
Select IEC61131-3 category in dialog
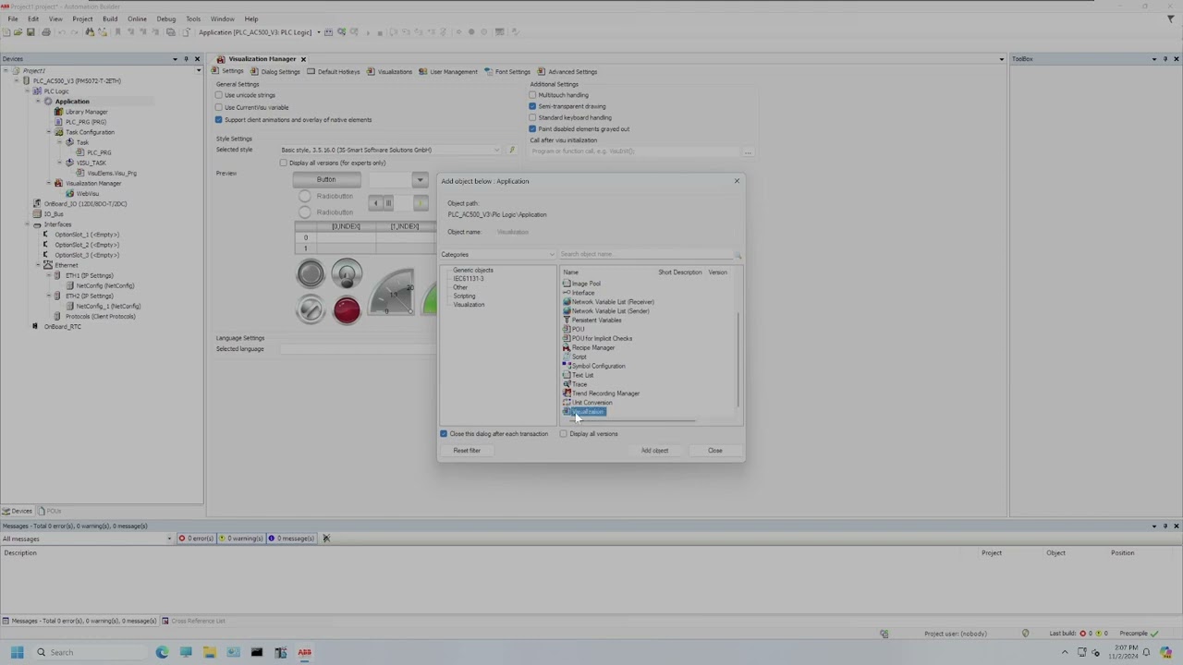coord(468,279)
